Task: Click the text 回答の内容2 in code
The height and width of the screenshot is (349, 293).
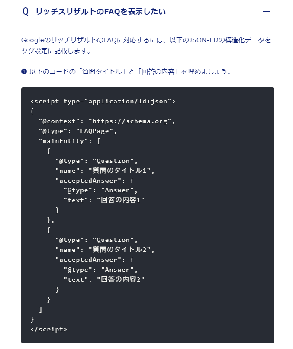Action: point(121,279)
